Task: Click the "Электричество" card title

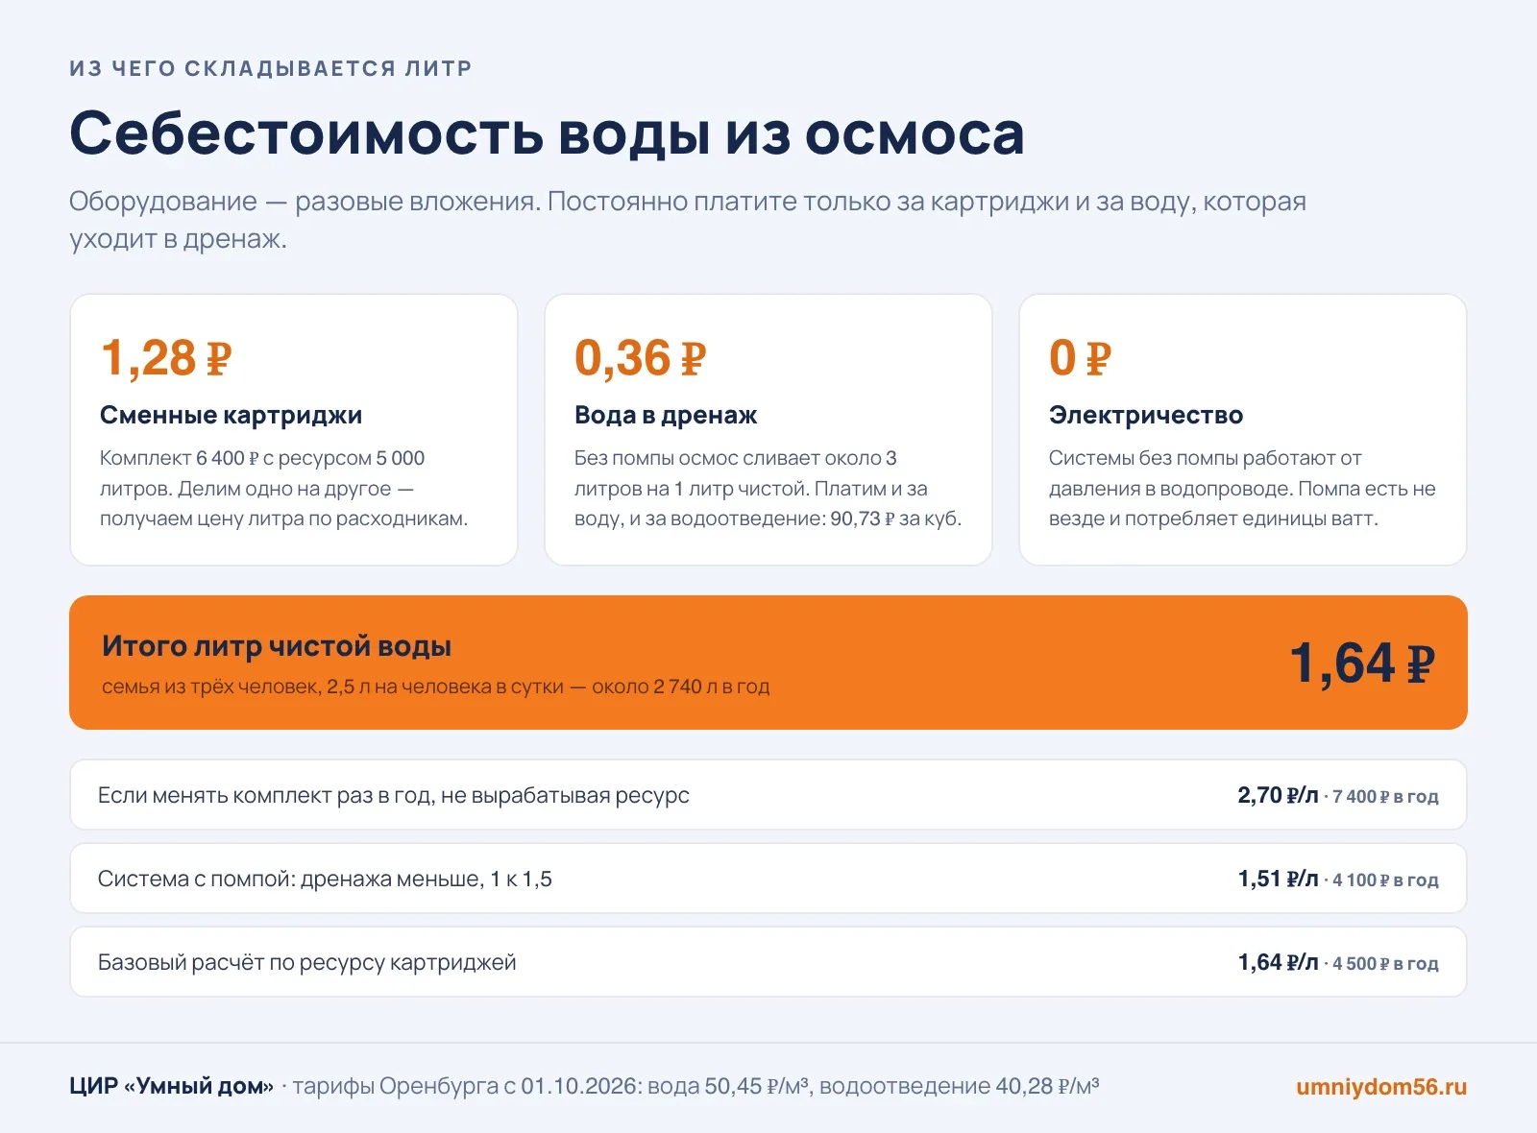Action: (x=1146, y=415)
